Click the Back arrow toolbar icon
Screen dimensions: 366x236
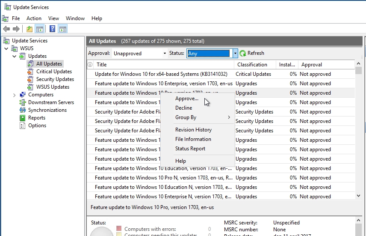coord(6,29)
